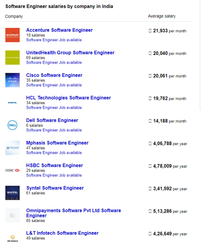This screenshot has width=201, height=246.
Task: Click the Mphasis logo thumbnail
Action: [x=12, y=147]
